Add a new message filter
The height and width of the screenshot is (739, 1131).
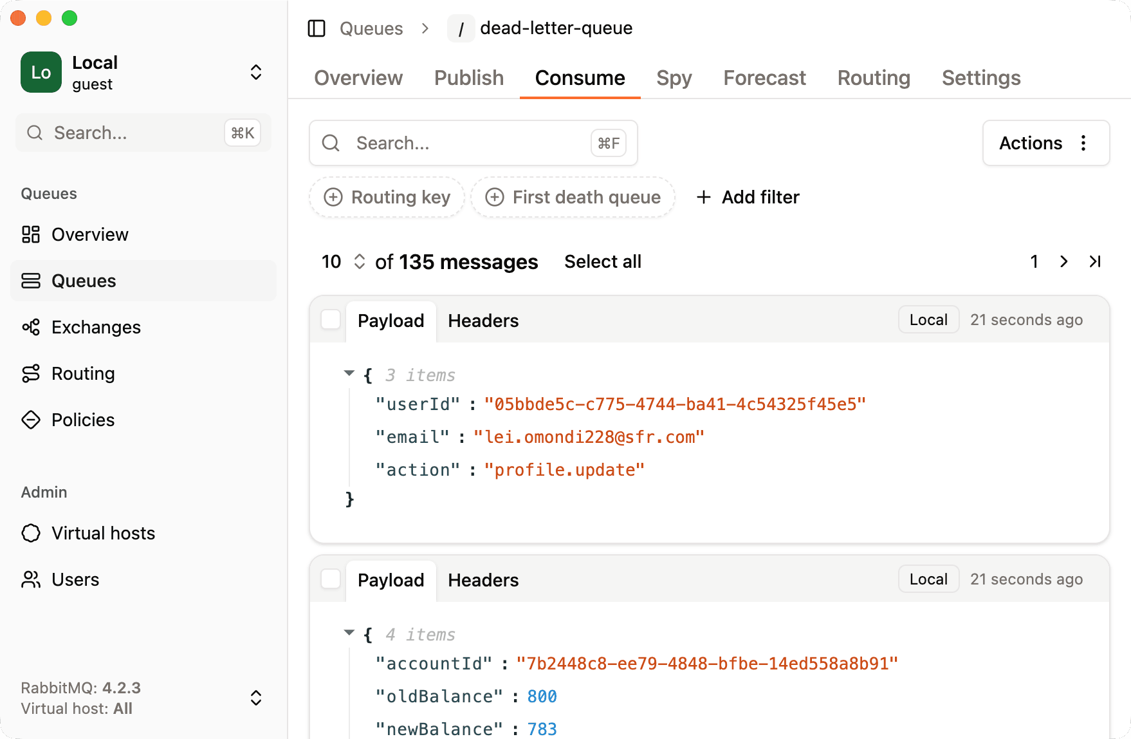[748, 197]
